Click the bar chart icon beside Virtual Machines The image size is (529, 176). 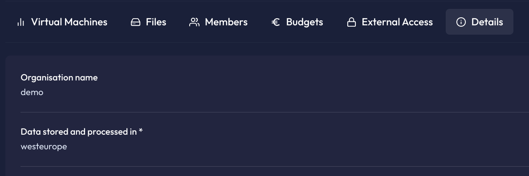pyautogui.click(x=20, y=22)
